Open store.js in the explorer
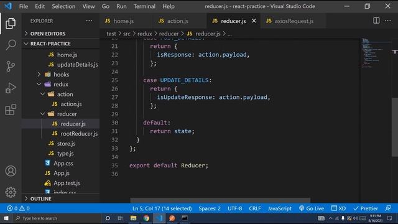The height and width of the screenshot is (224, 398). coord(66,144)
